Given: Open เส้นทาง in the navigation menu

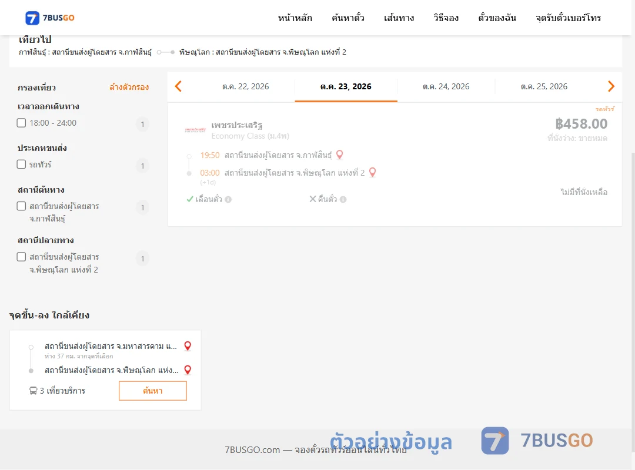Looking at the screenshot, I should pos(399,18).
